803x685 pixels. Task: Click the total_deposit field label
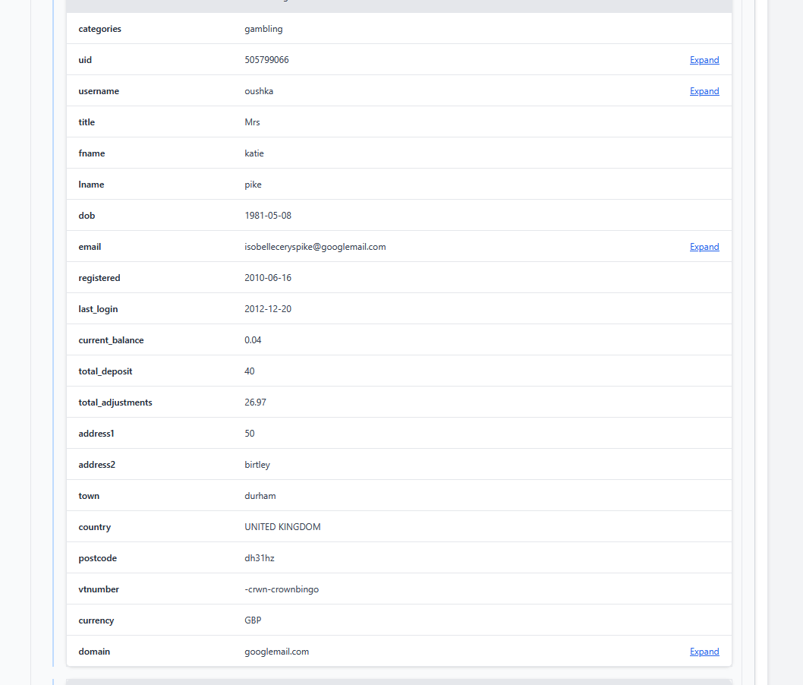105,371
